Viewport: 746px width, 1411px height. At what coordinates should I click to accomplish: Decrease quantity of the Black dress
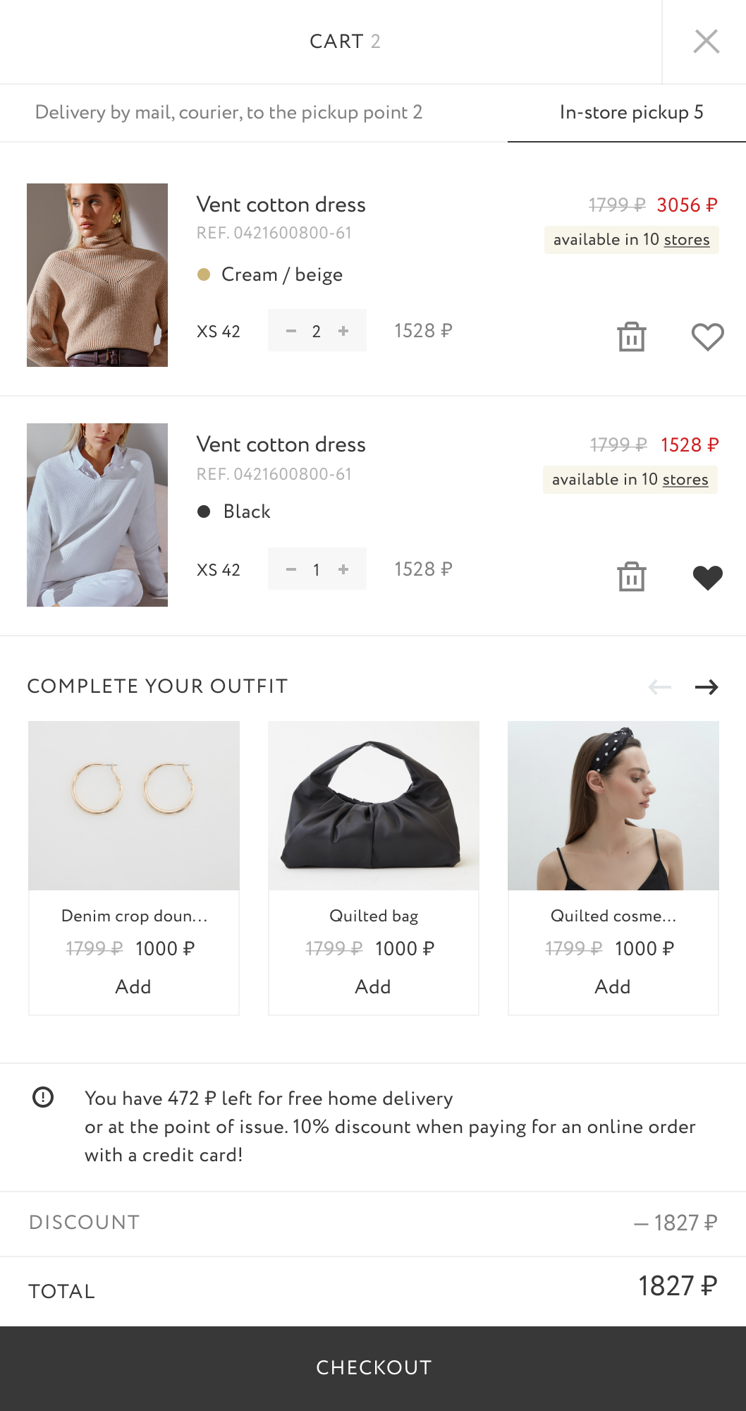tap(291, 569)
